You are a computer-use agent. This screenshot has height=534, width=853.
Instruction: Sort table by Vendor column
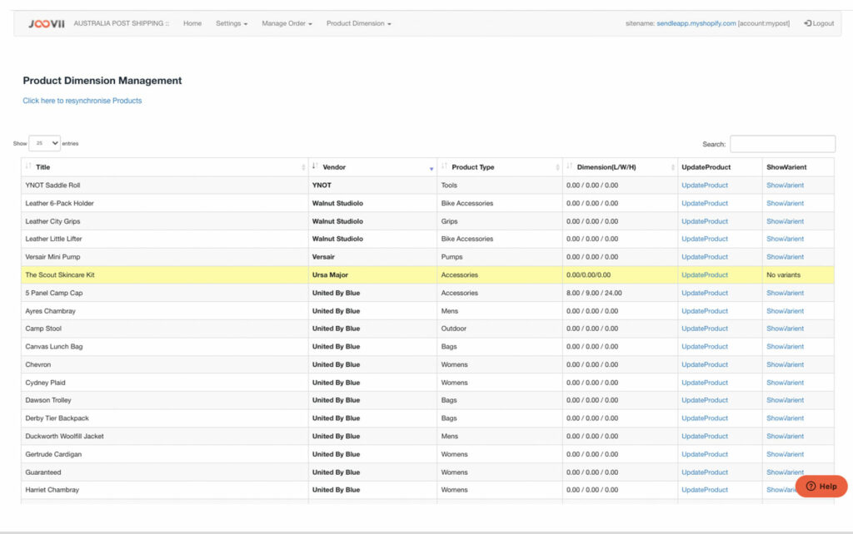333,167
